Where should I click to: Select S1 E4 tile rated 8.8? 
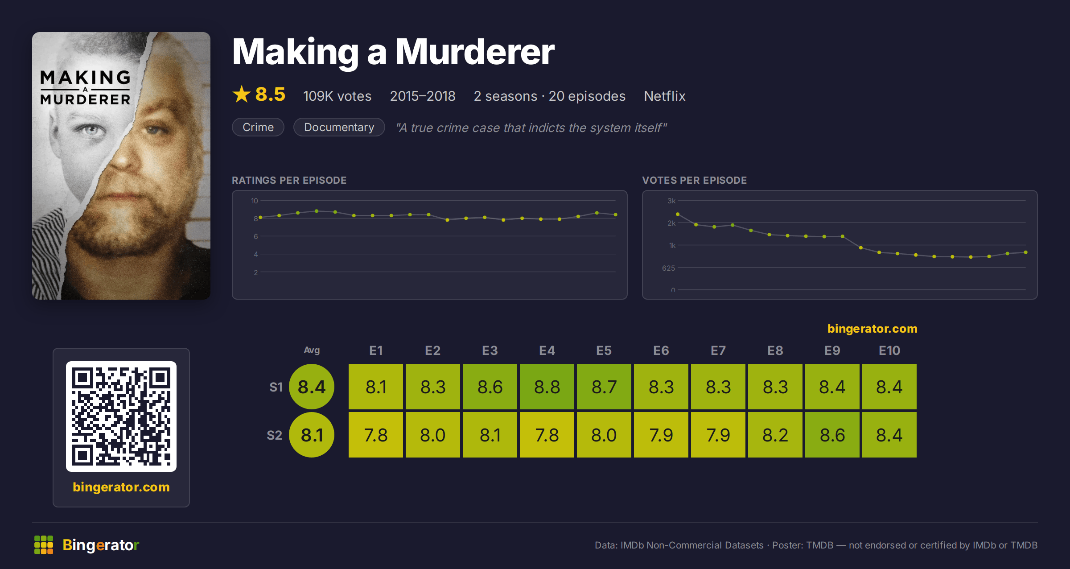pyautogui.click(x=547, y=387)
